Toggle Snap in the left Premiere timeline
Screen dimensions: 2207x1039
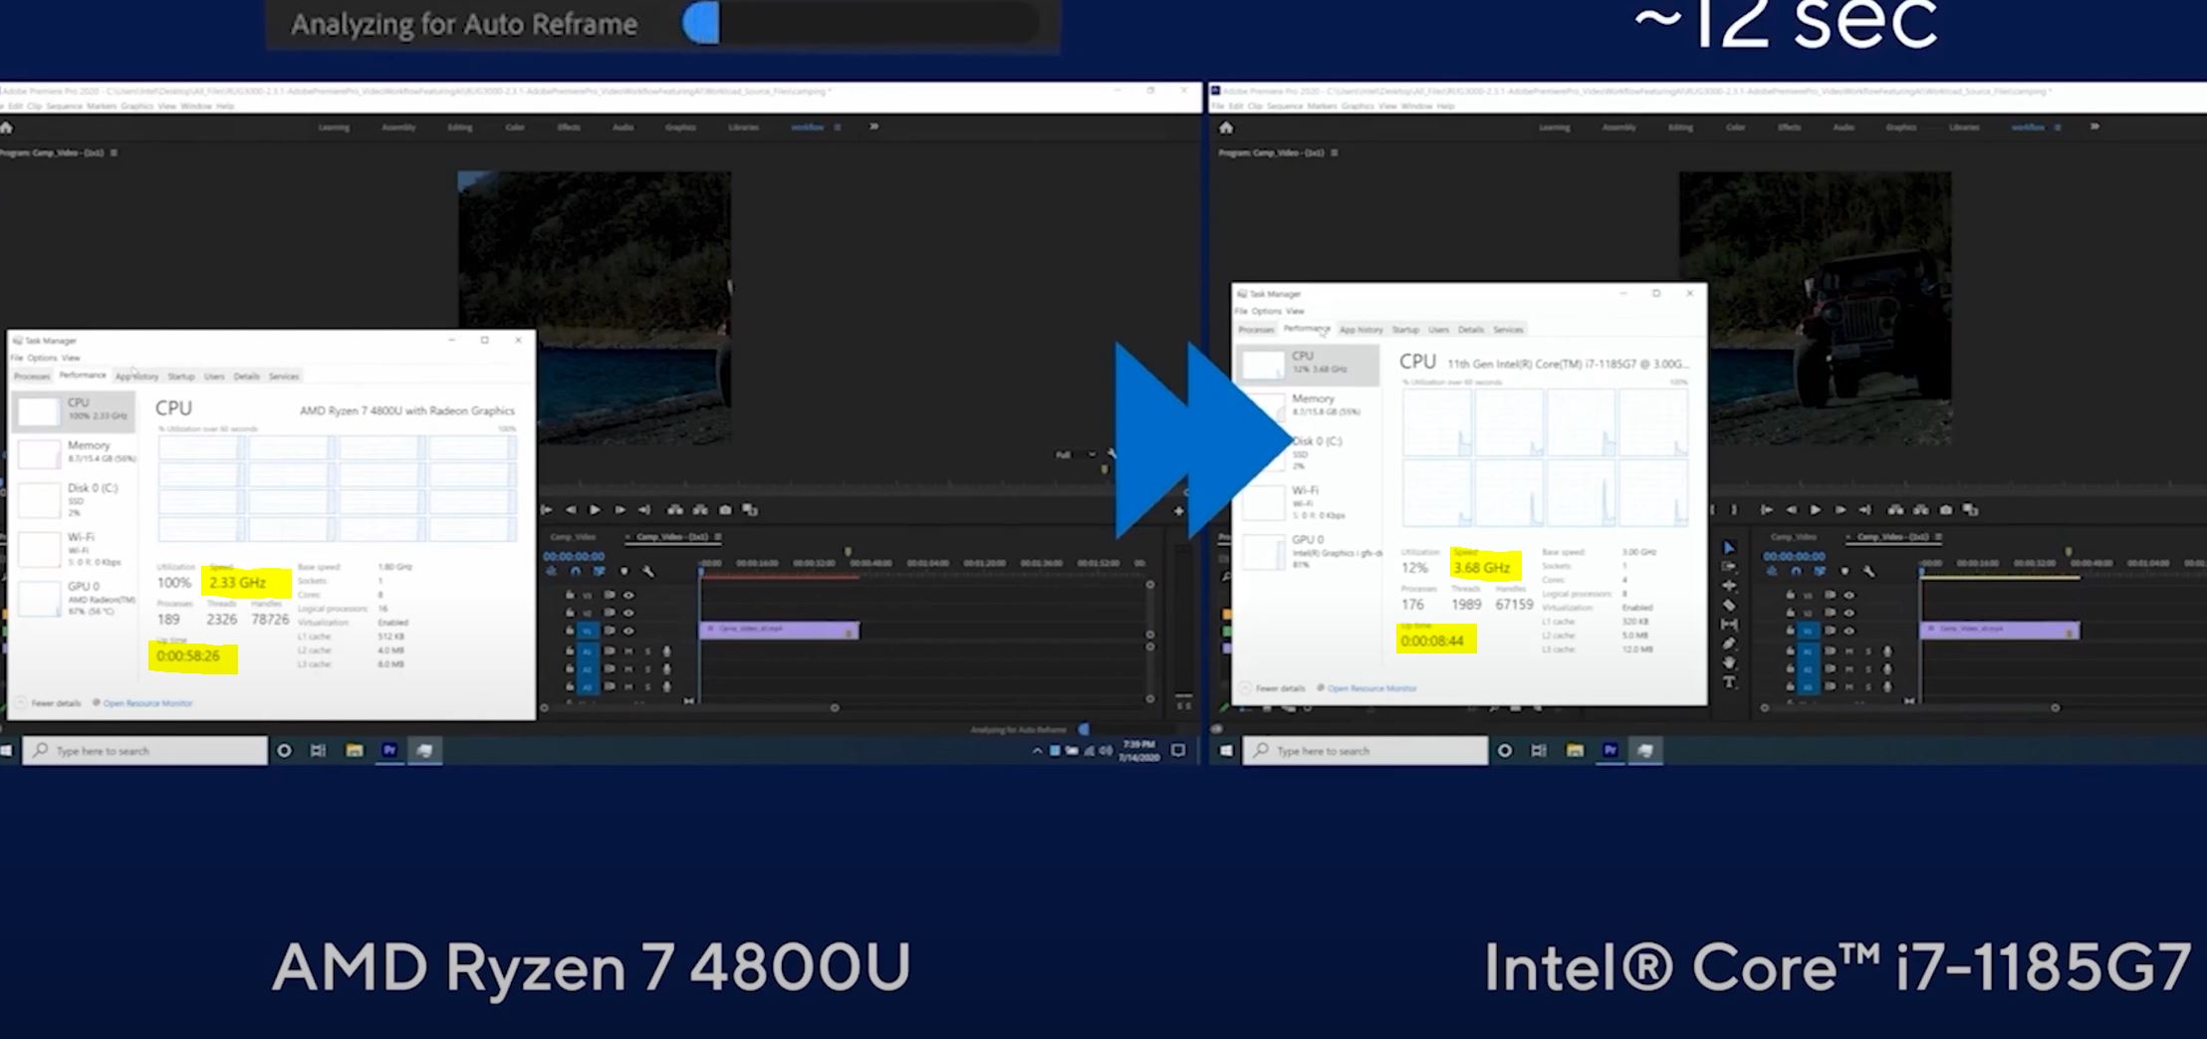click(x=576, y=572)
